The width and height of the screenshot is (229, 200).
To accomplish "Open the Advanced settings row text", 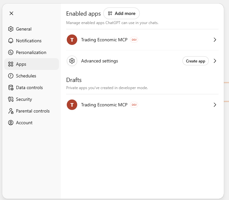I will 100,61.
